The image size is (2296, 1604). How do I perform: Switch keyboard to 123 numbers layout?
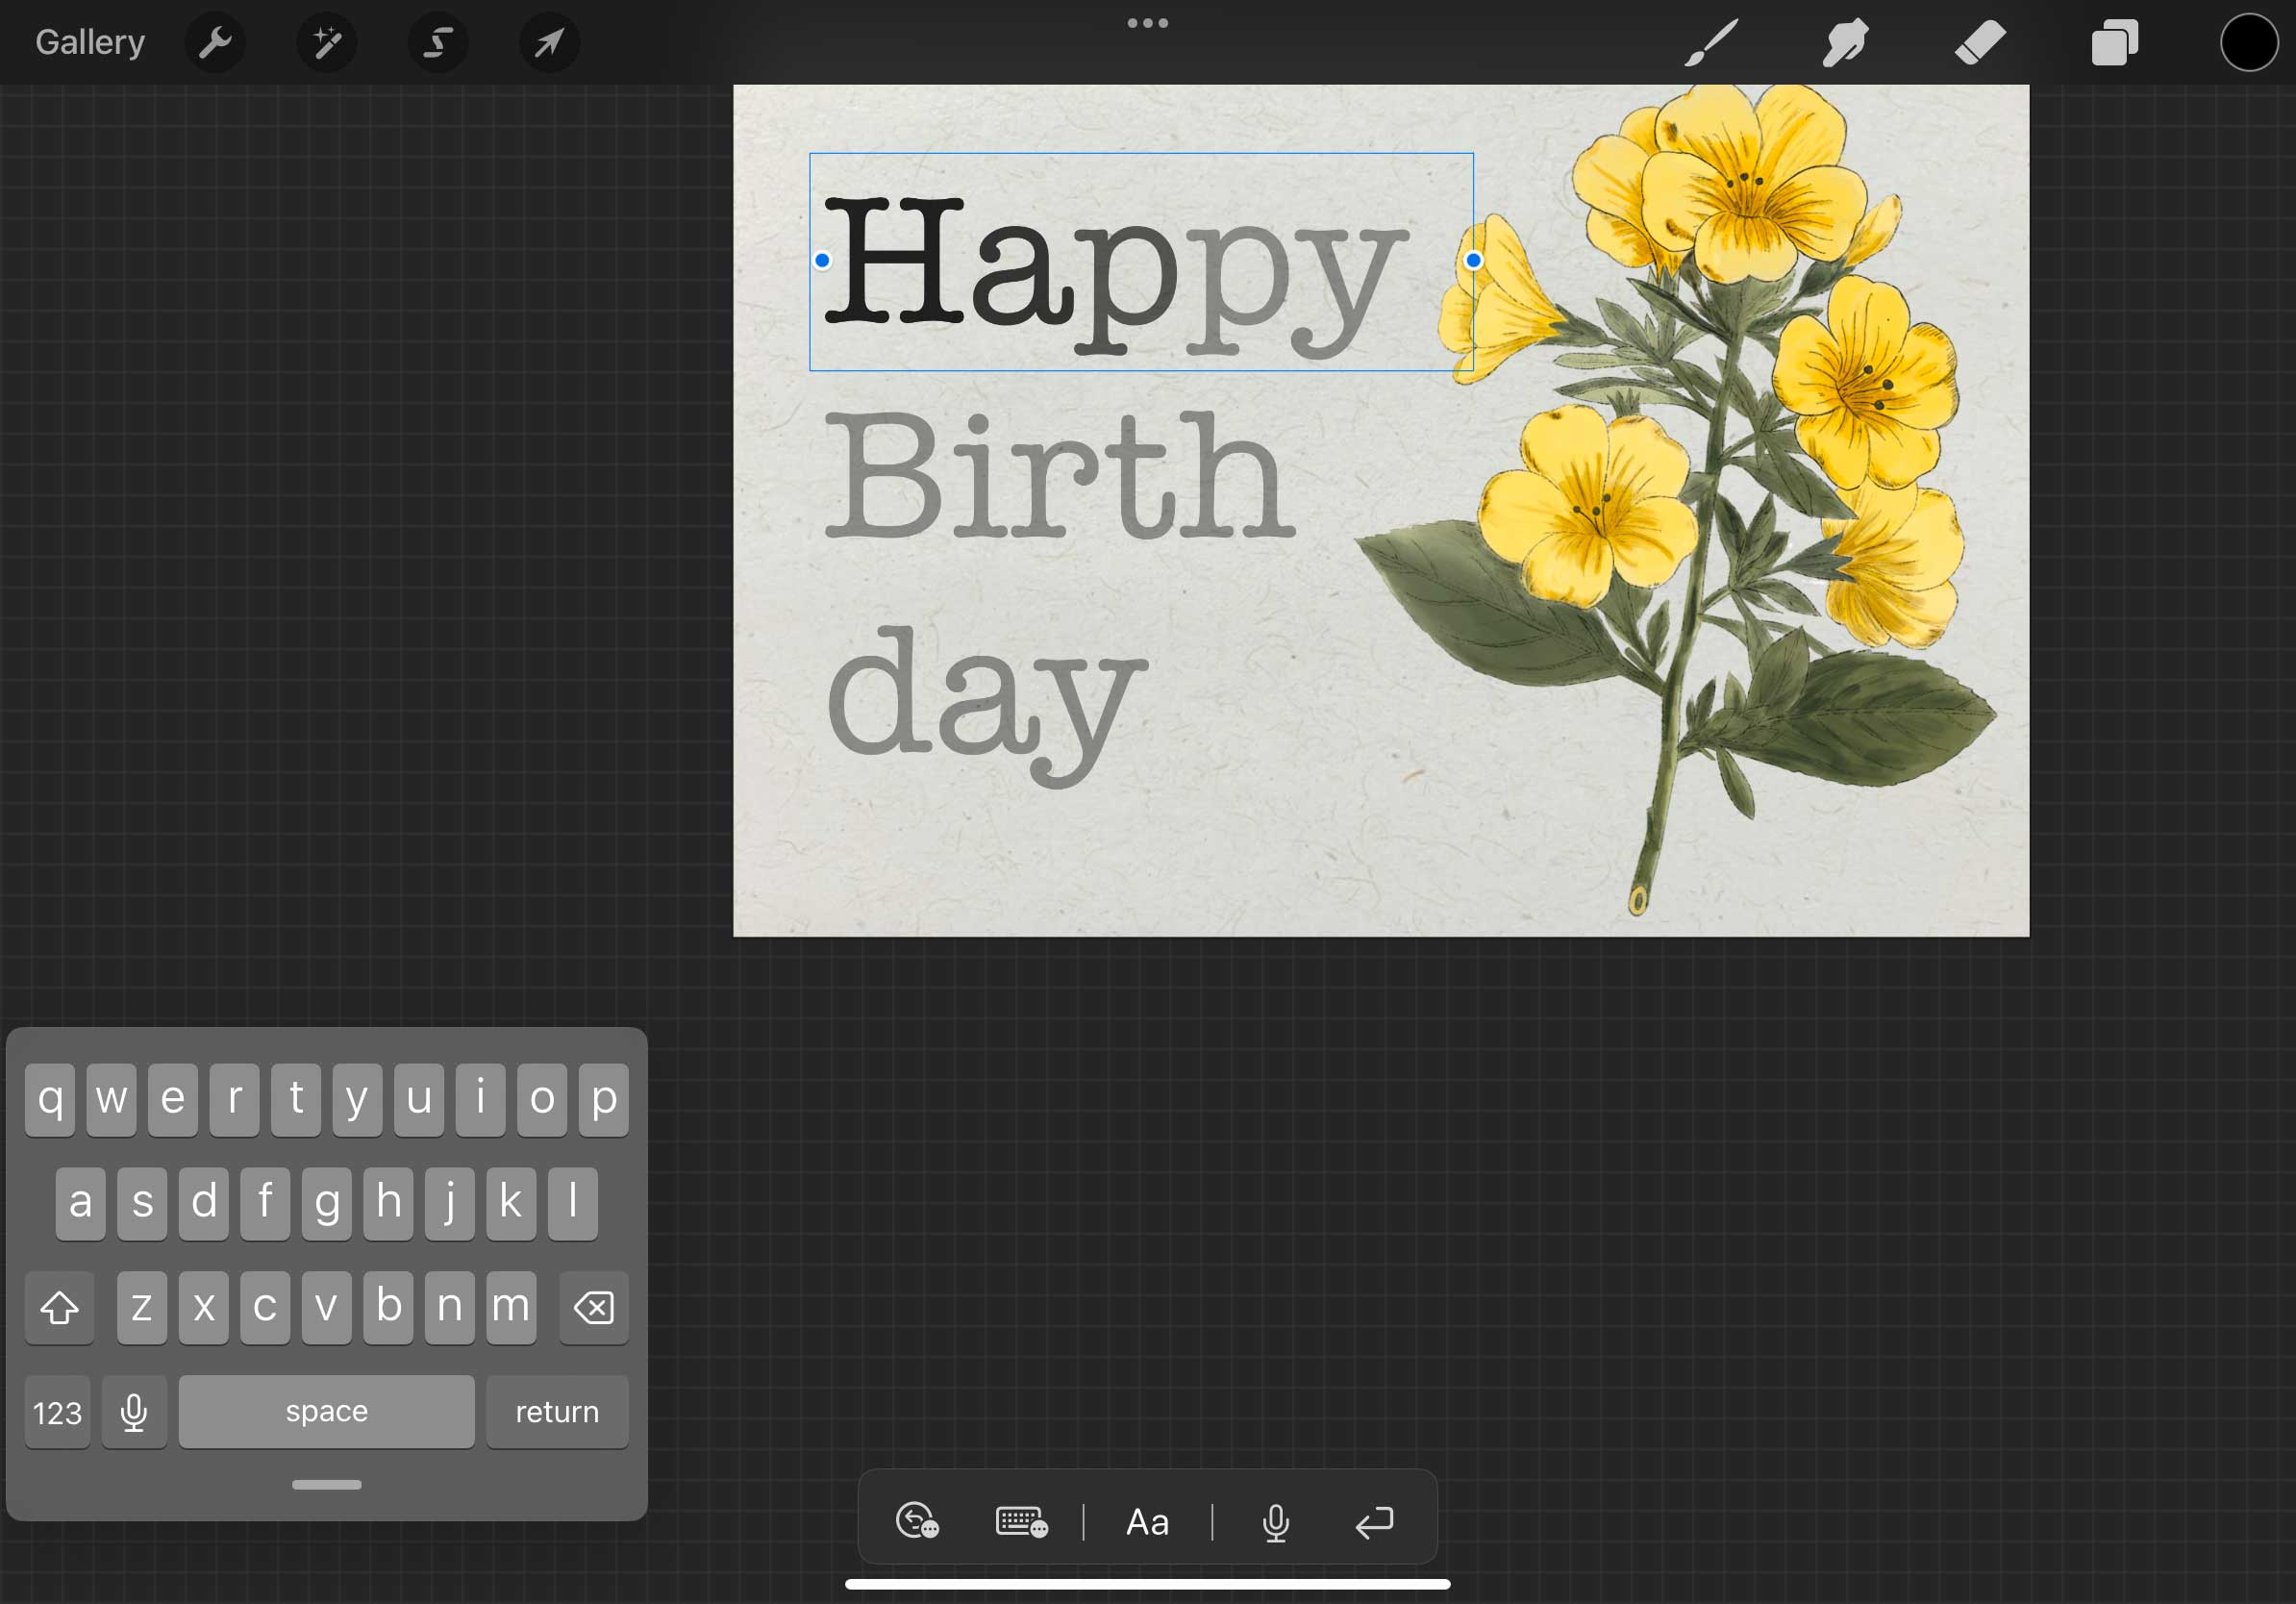(x=57, y=1412)
